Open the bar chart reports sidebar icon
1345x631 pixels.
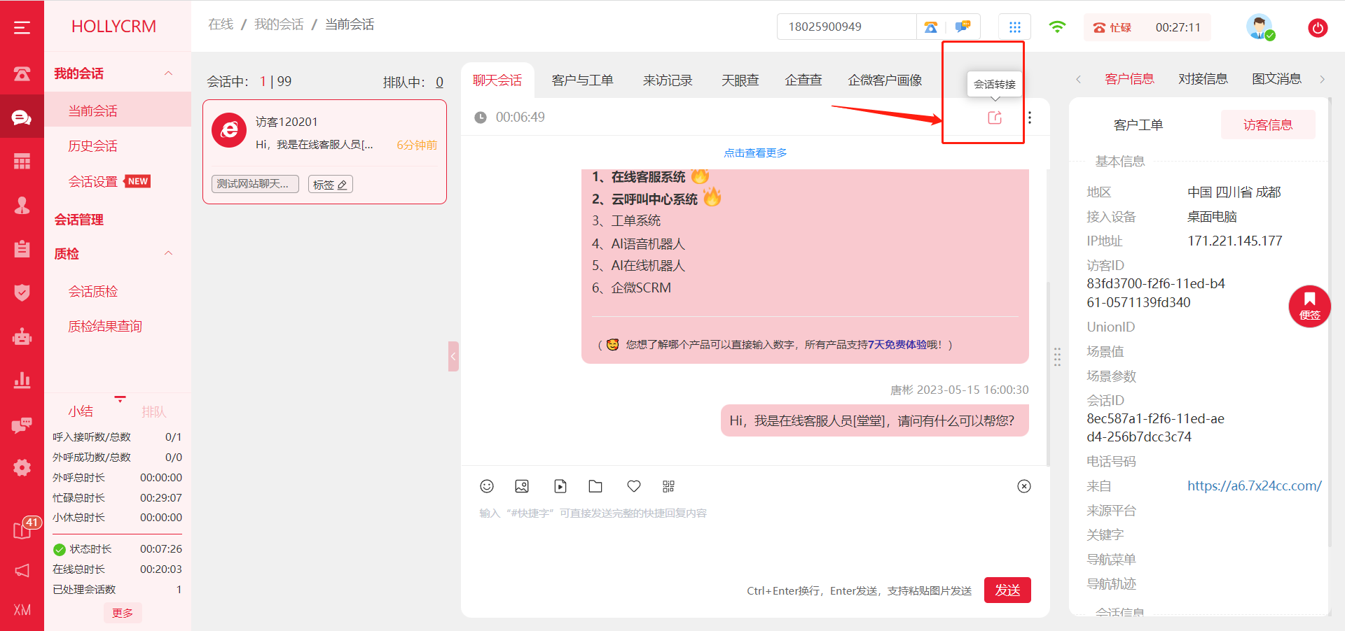(x=22, y=380)
